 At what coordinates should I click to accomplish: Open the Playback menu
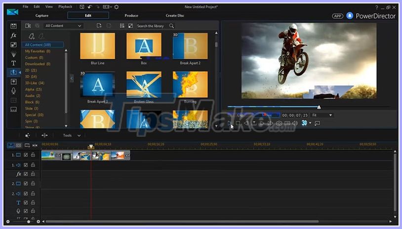tap(65, 6)
